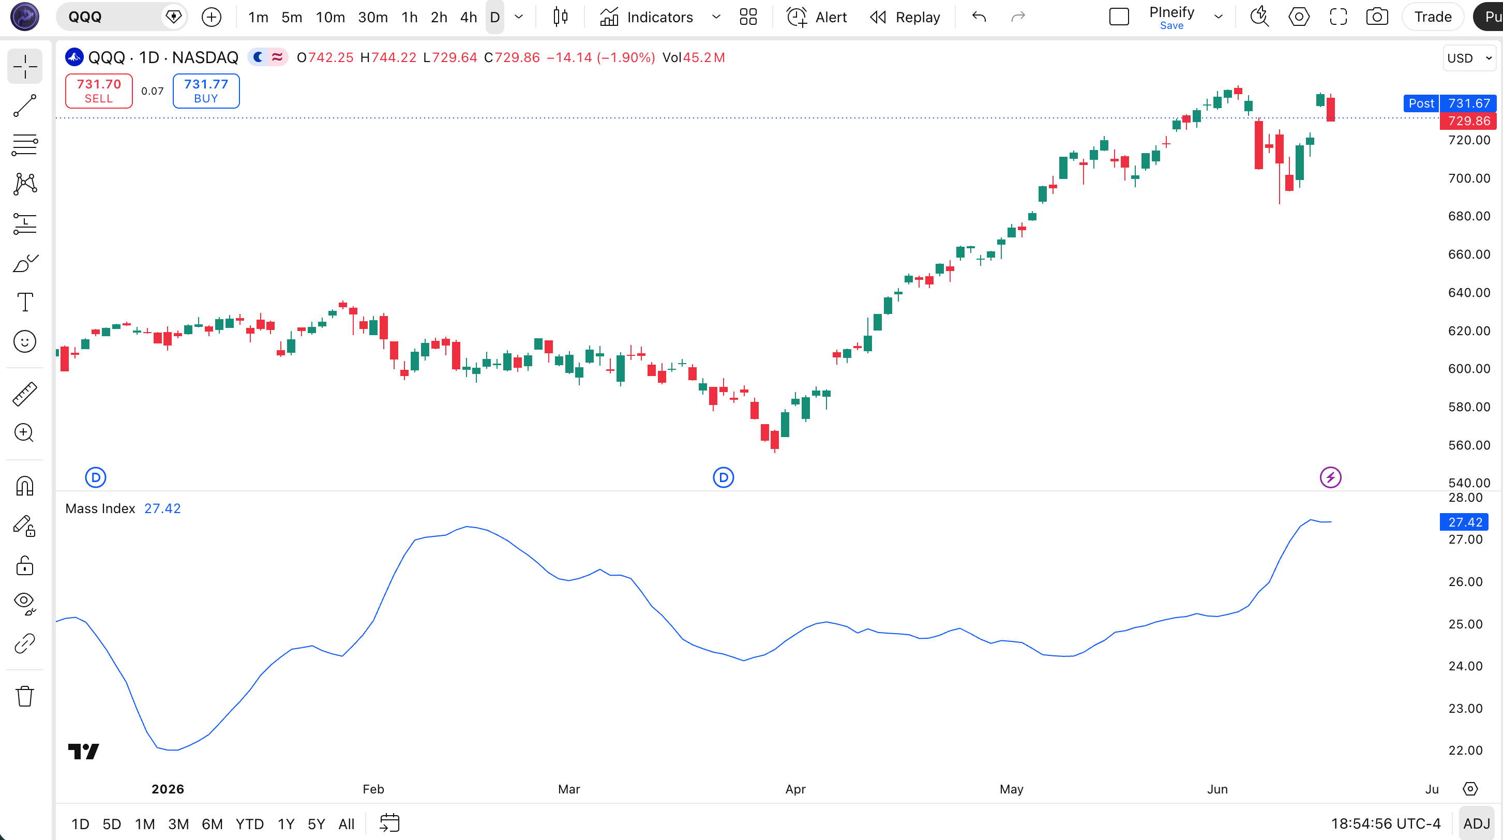Click the late March dividend D marker
Viewport: 1503px width, 840px height.
724,478
